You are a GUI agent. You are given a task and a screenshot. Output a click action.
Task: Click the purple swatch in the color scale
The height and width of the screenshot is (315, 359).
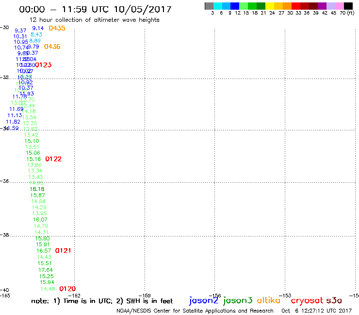pyautogui.click(x=322, y=6)
